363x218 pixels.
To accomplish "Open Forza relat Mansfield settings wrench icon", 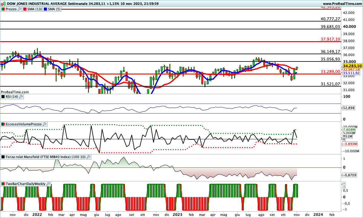I will 88,157.
